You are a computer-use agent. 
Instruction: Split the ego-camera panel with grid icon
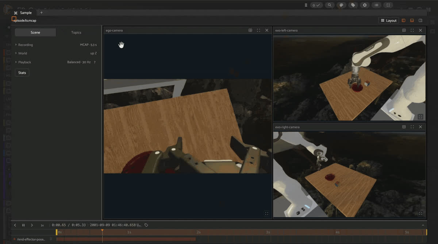(250, 30)
